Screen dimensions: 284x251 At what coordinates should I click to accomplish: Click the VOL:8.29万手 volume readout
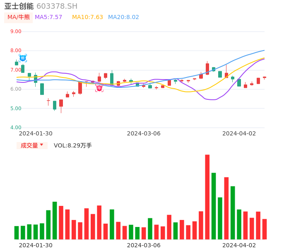(x=73, y=145)
